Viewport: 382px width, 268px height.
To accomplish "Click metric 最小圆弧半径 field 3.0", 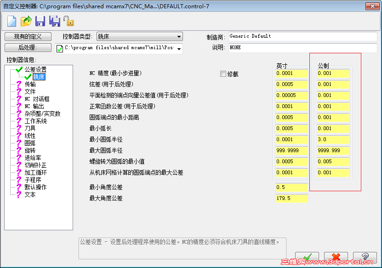I will coord(333,140).
